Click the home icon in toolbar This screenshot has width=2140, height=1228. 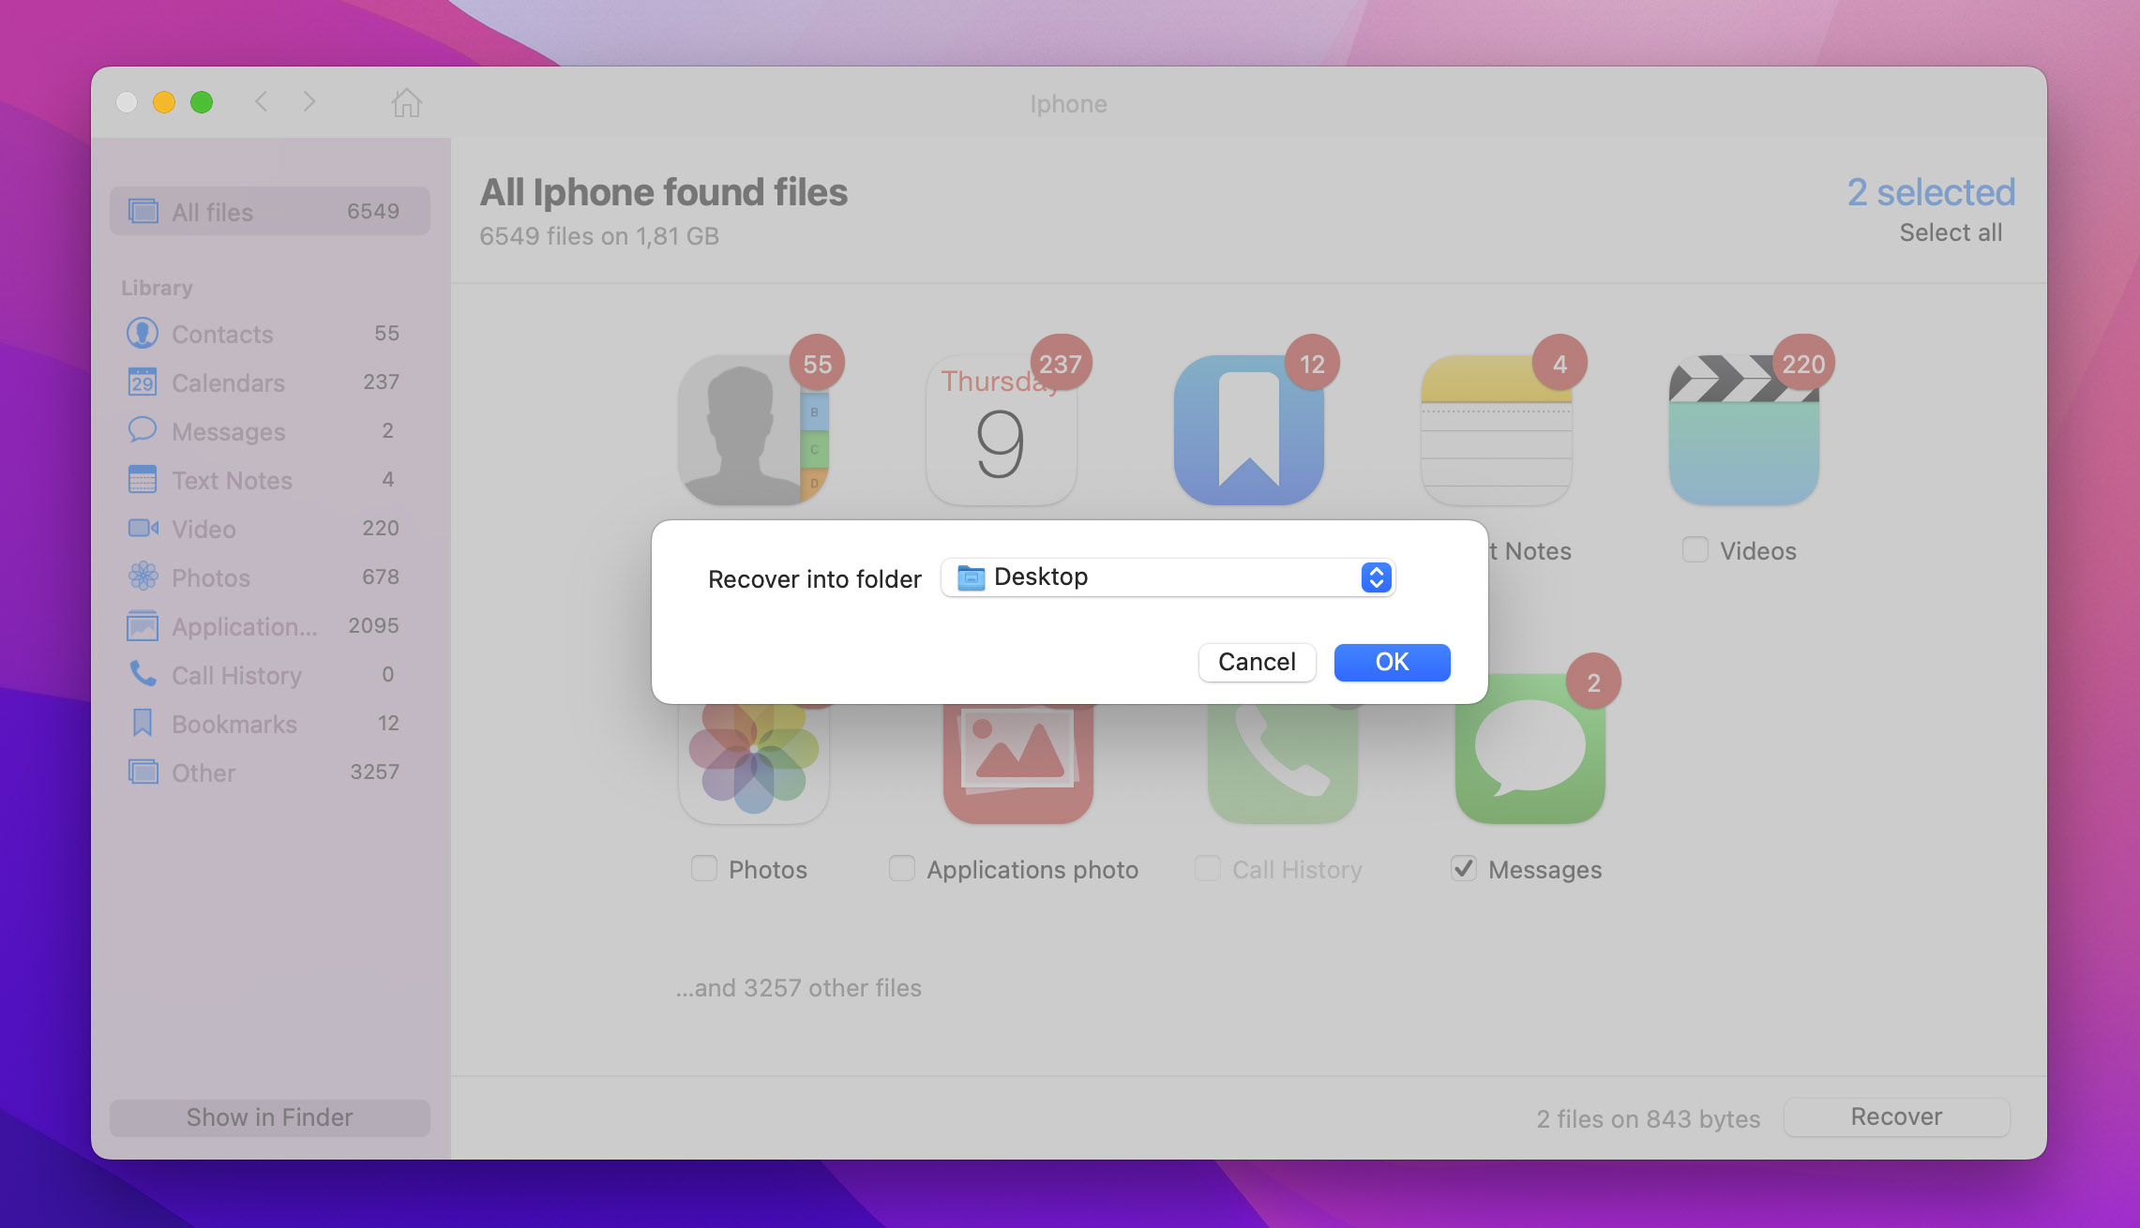click(x=406, y=102)
